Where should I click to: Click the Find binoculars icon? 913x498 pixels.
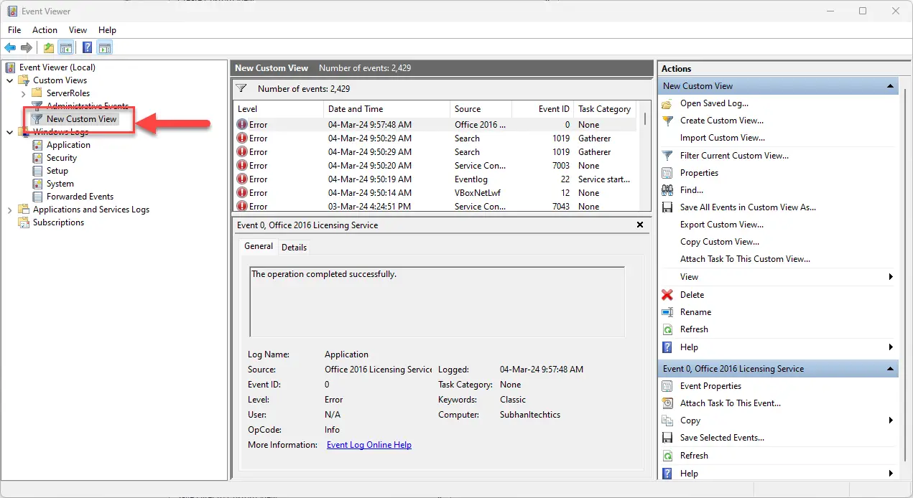click(x=667, y=190)
